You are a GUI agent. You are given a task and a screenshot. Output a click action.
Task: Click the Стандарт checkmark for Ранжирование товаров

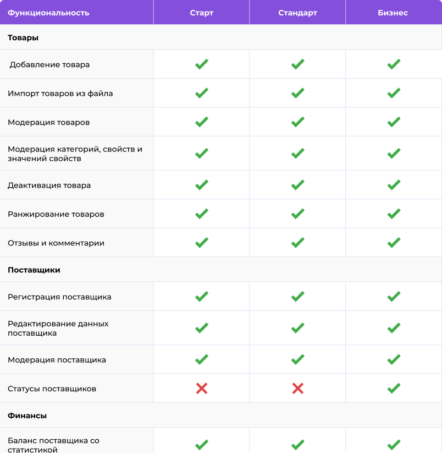point(298,214)
